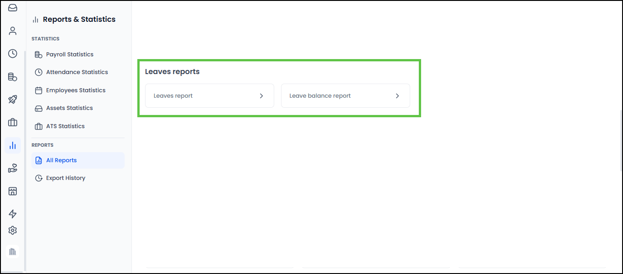View Assets Statistics

tap(69, 108)
